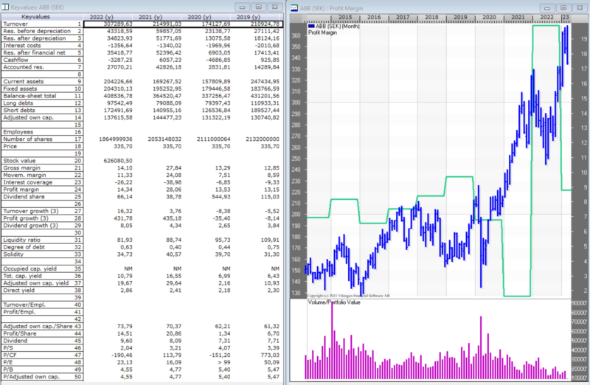Click the 2021 marker on chart timeline

click(x=518, y=16)
